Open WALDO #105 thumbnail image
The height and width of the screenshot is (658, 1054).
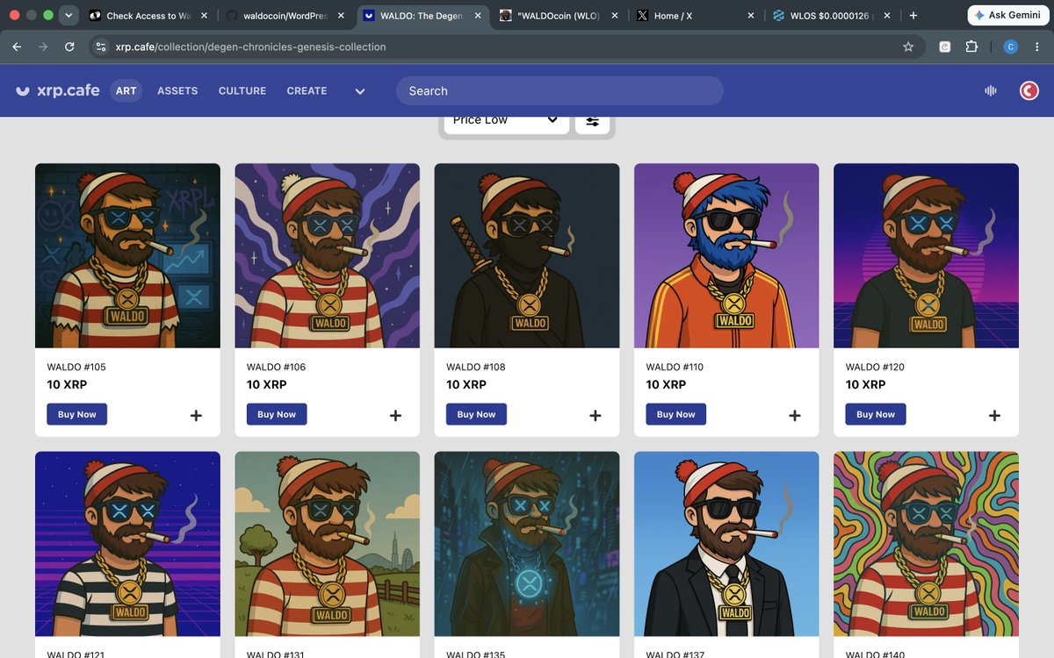(x=128, y=255)
